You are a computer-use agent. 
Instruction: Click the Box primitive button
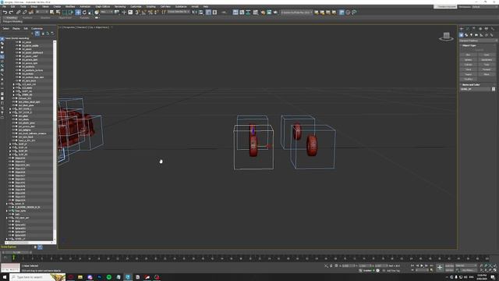(x=468, y=55)
